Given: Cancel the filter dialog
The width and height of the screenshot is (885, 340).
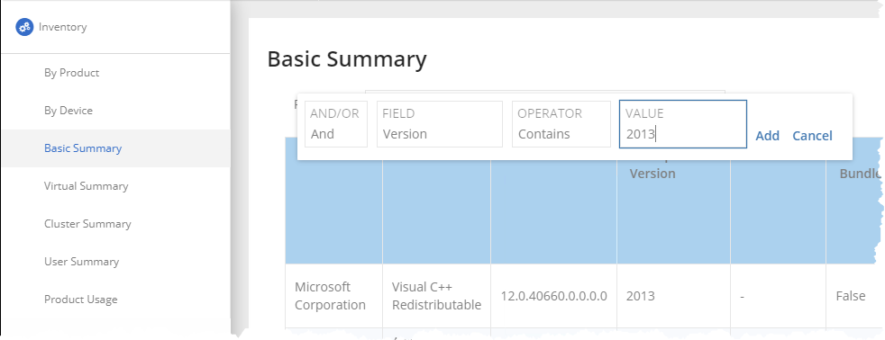Looking at the screenshot, I should tap(812, 136).
